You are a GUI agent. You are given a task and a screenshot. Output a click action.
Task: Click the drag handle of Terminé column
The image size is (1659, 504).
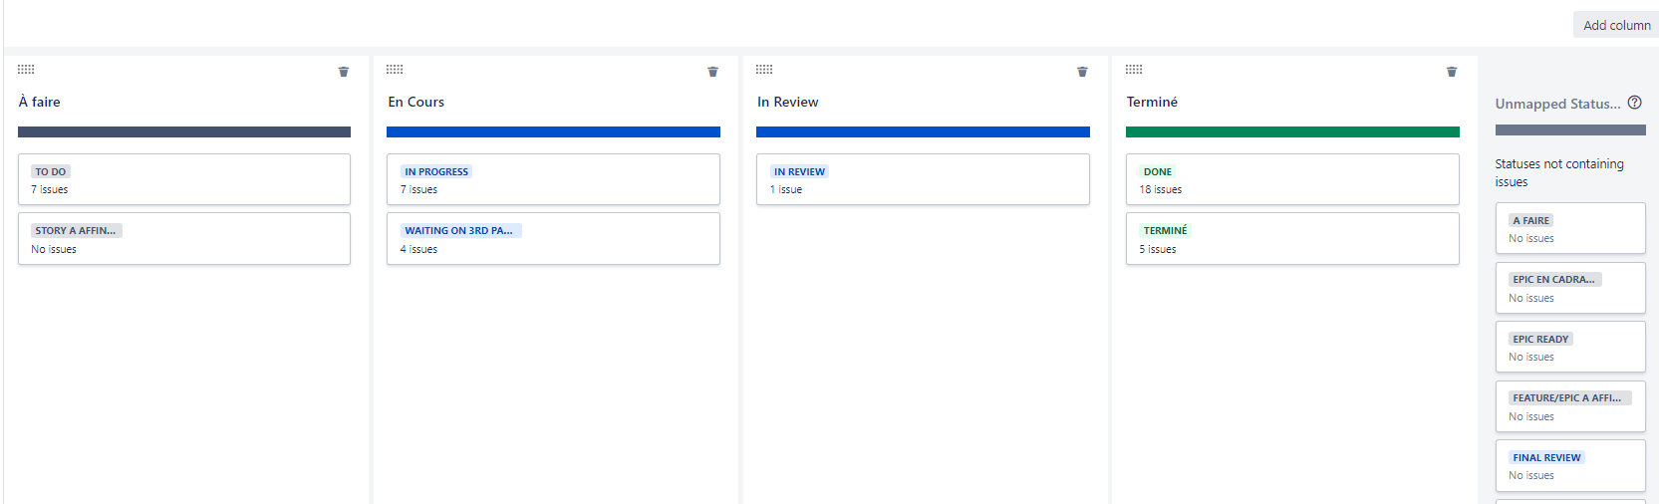[x=1134, y=69]
